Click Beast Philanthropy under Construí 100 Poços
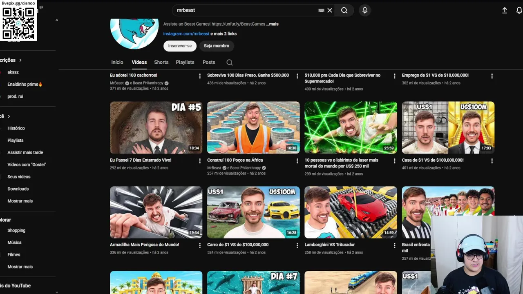The height and width of the screenshot is (294, 523). pyautogui.click(x=246, y=168)
